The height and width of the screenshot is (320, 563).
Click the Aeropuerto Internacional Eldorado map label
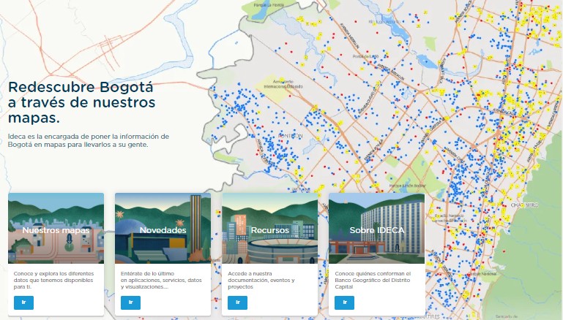[x=283, y=84]
